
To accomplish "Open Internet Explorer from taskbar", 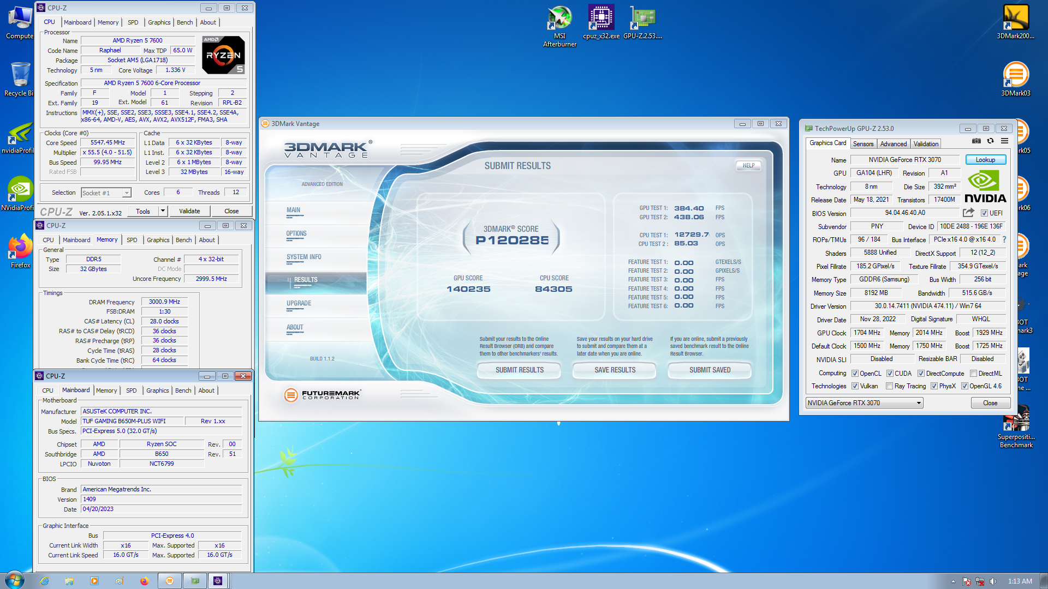I will coord(44,581).
